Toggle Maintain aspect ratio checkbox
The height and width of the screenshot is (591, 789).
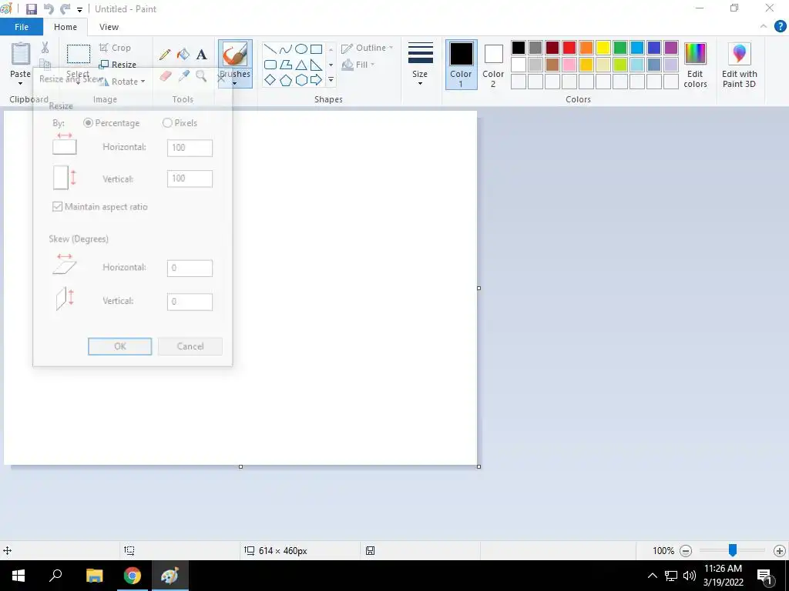[57, 206]
